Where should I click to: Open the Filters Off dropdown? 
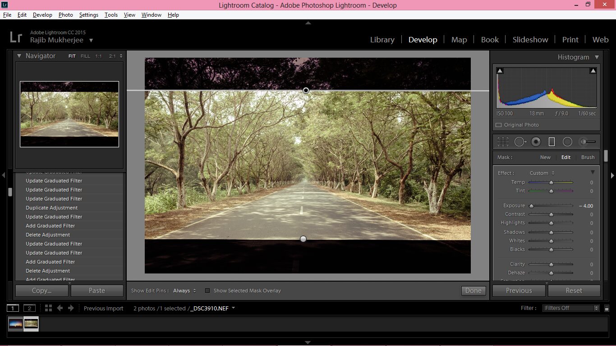[571, 308]
